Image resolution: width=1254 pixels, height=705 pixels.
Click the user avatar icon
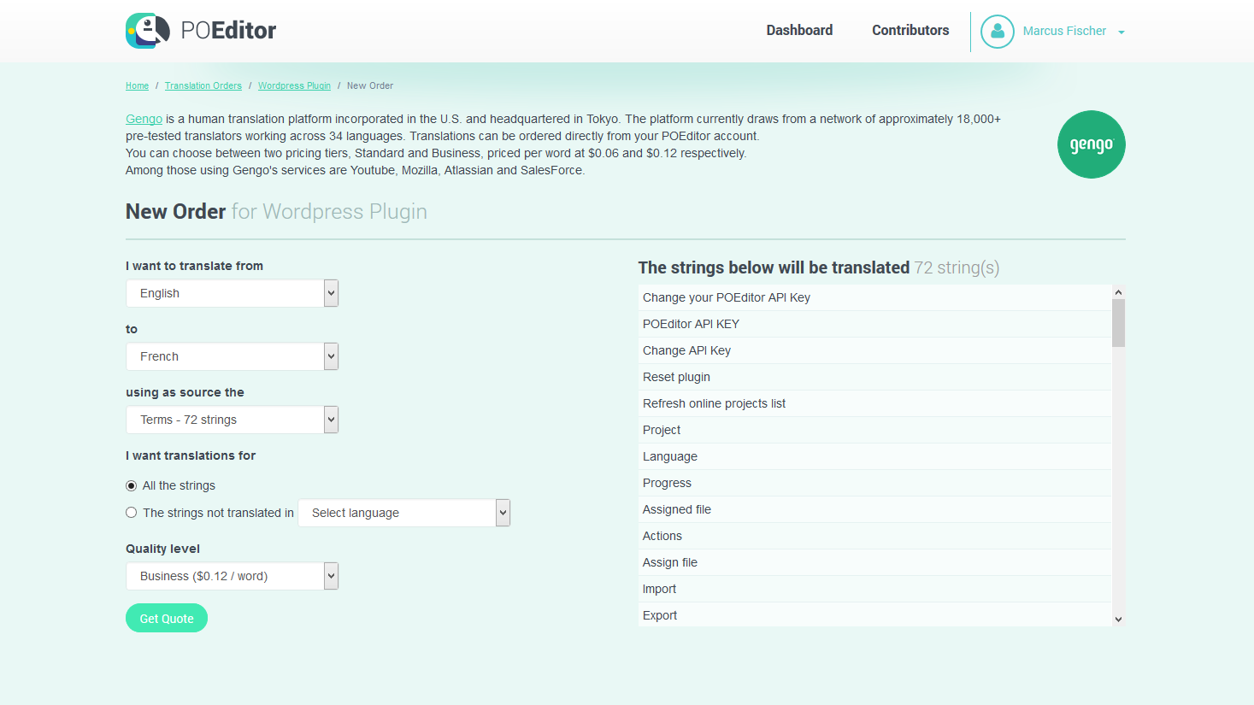997,32
